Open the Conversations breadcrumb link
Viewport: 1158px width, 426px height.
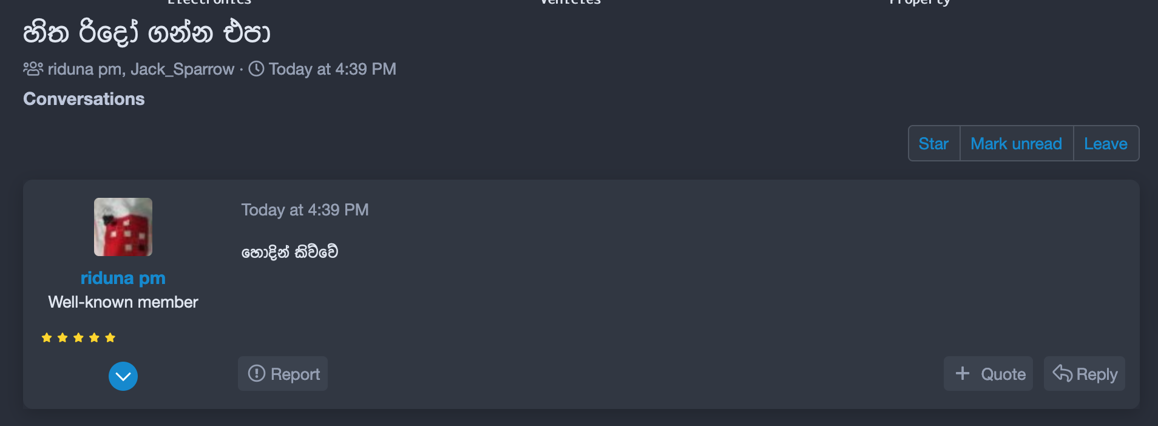click(x=84, y=99)
